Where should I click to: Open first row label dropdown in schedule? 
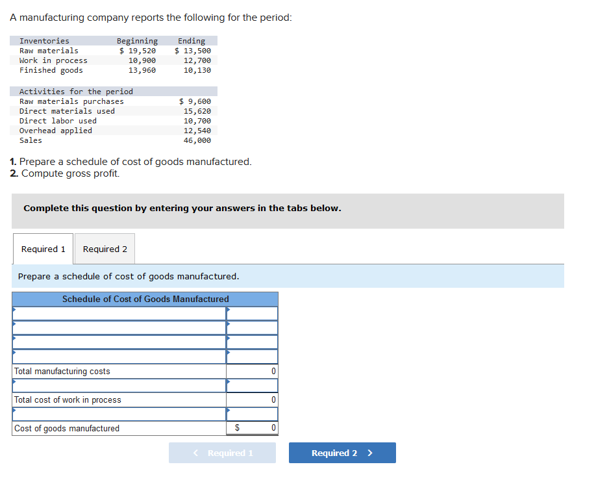119,313
